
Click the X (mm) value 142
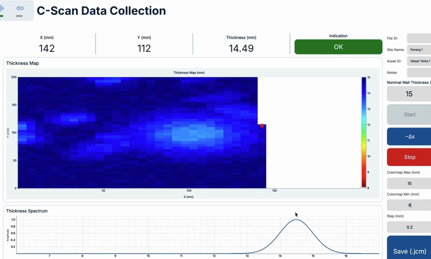point(46,48)
